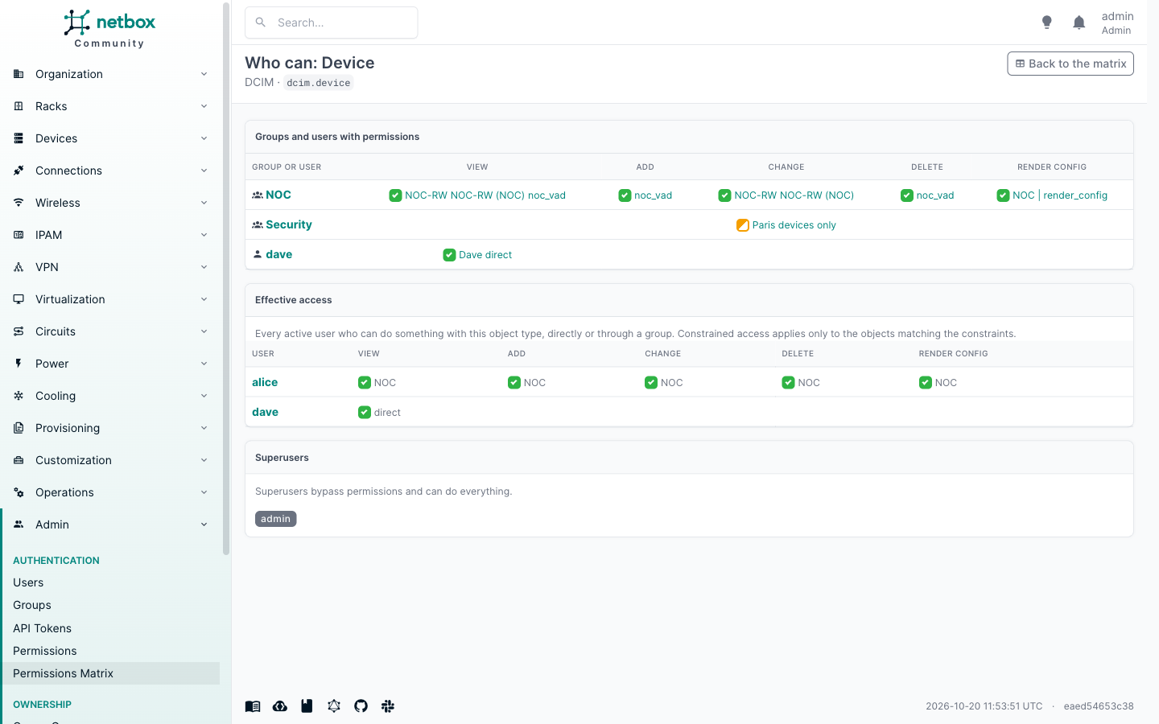Expand the IPAM menu chevron
Viewport: 1159px width, 724px height.
204,235
